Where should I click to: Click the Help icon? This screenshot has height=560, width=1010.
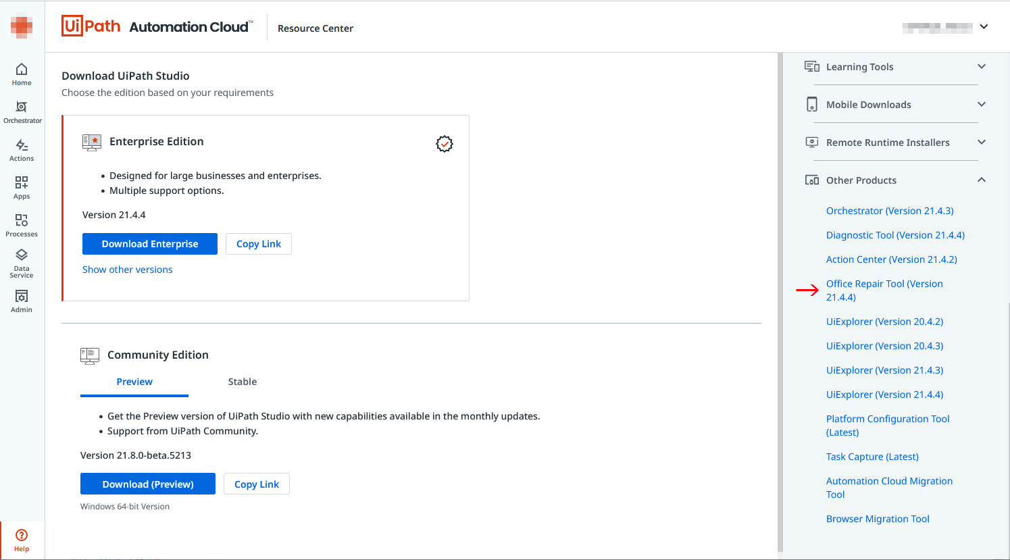22,540
